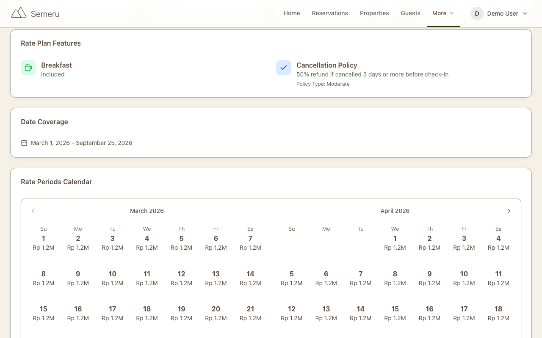
Task: Select April 8 date cell
Action: click(x=395, y=278)
